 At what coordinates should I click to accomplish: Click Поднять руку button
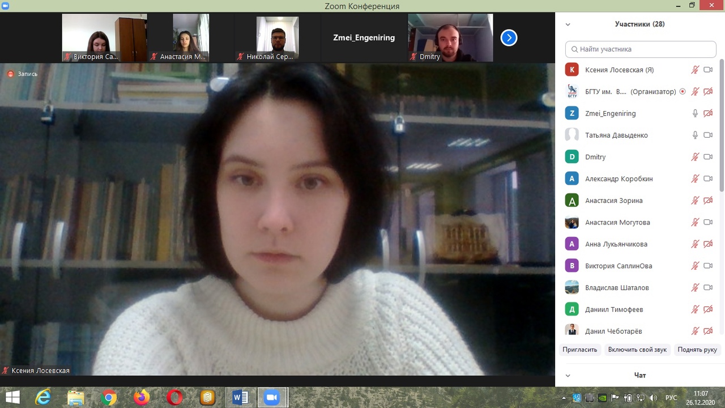pyautogui.click(x=697, y=350)
